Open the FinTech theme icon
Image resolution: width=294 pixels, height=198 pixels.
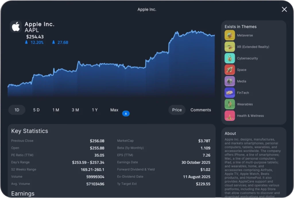230,93
